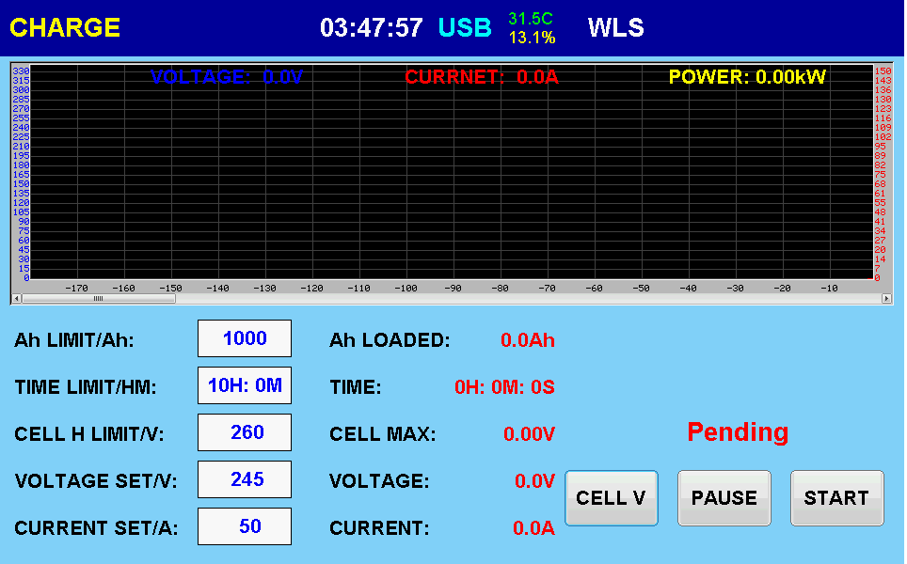Viewport: 907px width, 564px height.
Task: Tap the WLS status indicator
Action: coord(615,28)
